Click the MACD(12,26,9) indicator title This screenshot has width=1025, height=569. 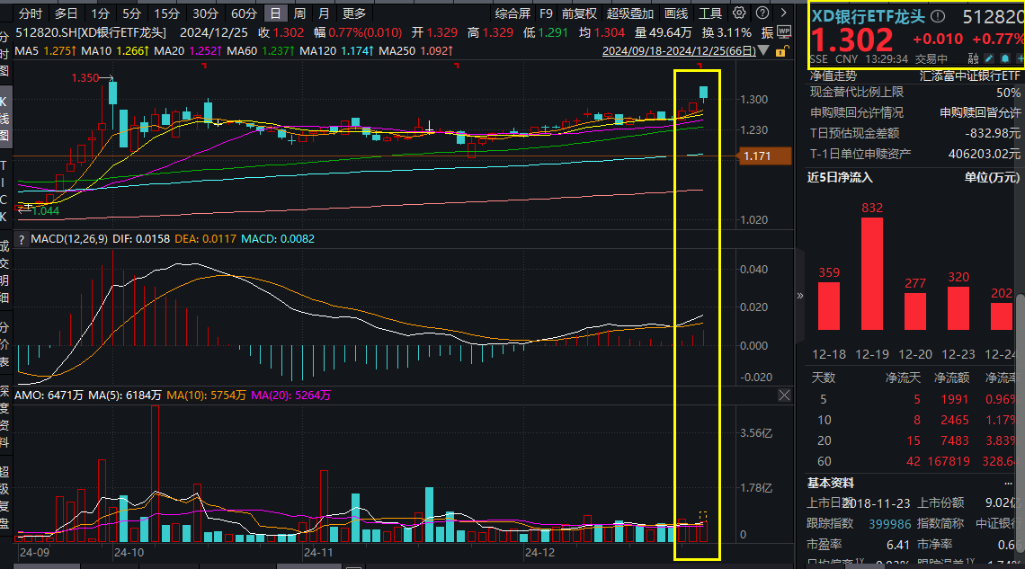tap(69, 239)
